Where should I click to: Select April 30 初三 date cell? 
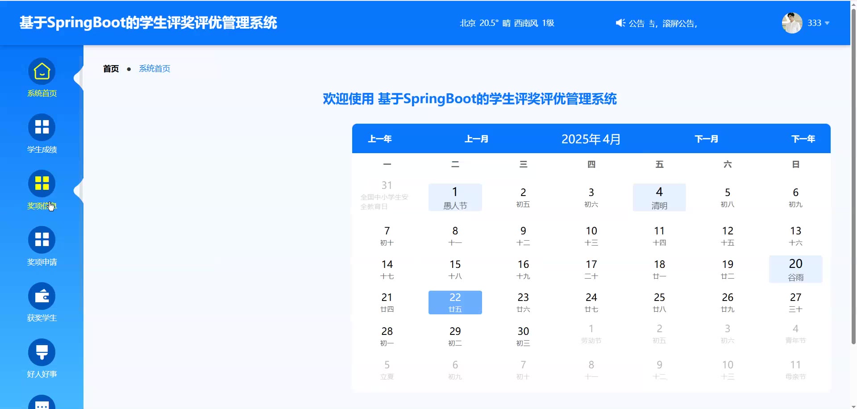coord(523,336)
